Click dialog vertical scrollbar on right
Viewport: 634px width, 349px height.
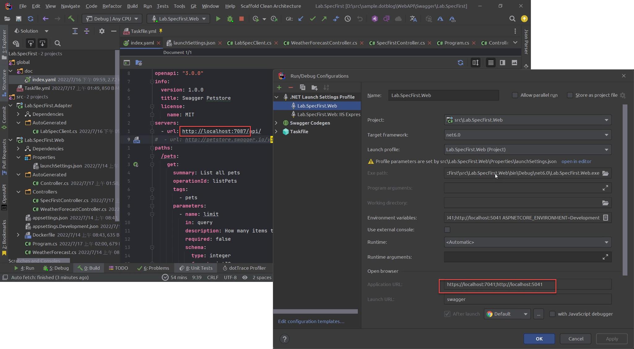(x=625, y=190)
